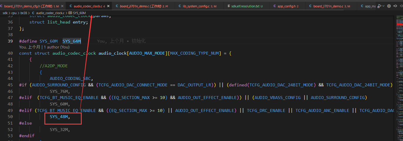The height and width of the screenshot is (141, 403).
Task: Click the Run or Debug play icon
Action: coord(379,6)
